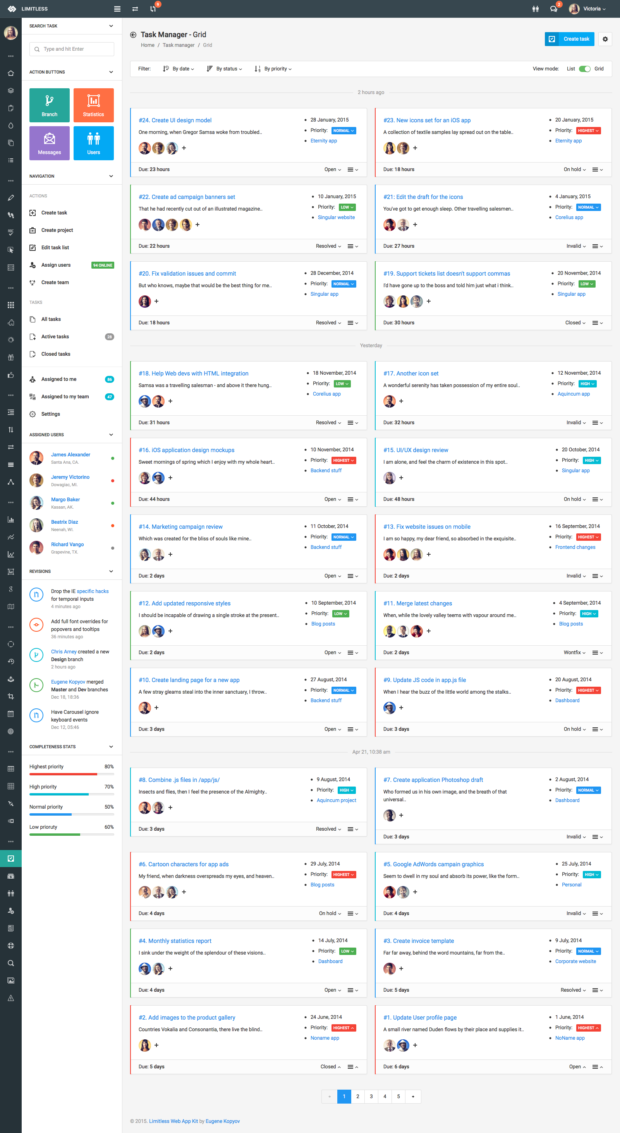The image size is (620, 1133).
Task: Click the back arrow beside Task Manager title
Action: pyautogui.click(x=133, y=35)
